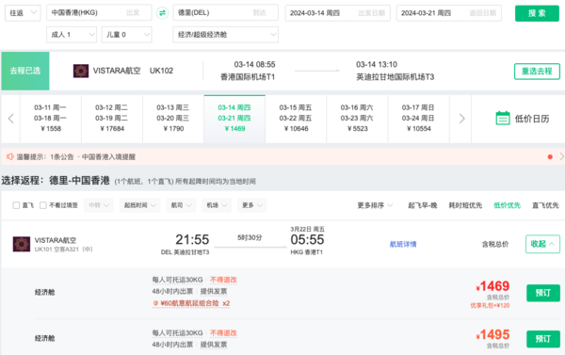Sort by 直飞优先 direct first
Screen dimensions: 565x355
click(x=545, y=205)
